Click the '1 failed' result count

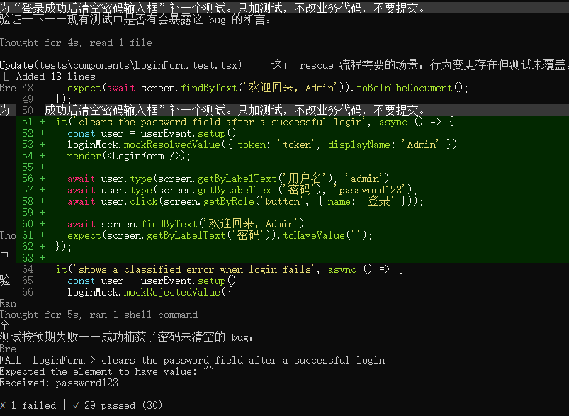(28, 405)
